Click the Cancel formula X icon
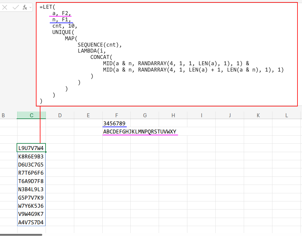The image size is (302, 236). pos(5,8)
